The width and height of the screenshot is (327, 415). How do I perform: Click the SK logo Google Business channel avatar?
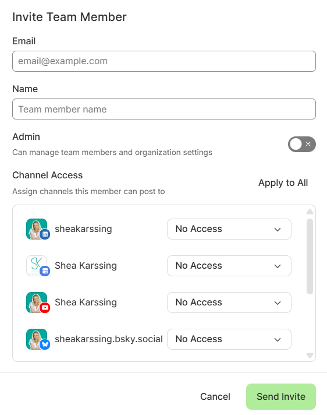pos(37,266)
